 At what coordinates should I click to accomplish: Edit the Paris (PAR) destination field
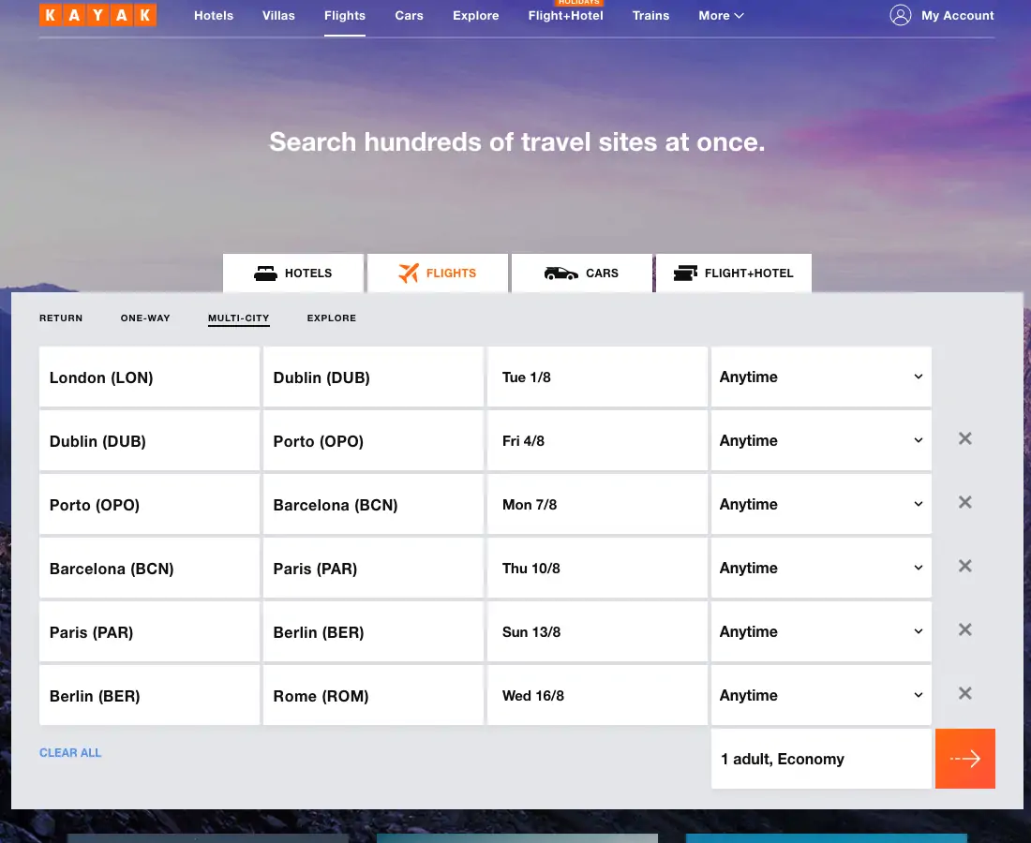coord(373,569)
